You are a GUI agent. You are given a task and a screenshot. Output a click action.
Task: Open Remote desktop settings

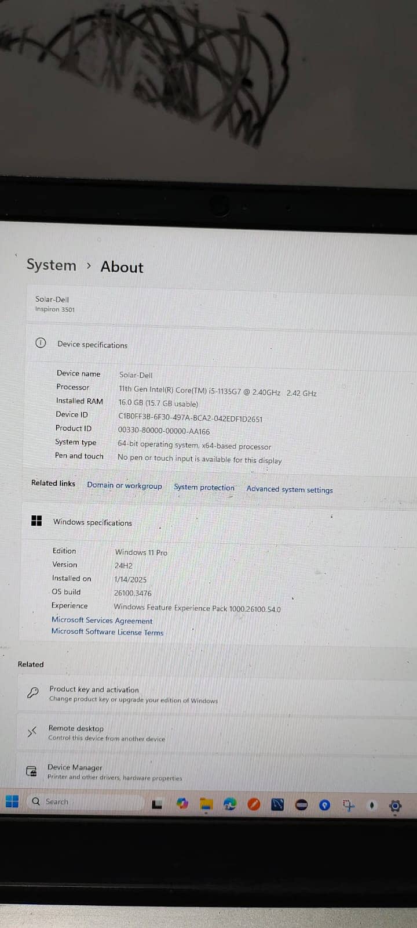click(x=217, y=734)
